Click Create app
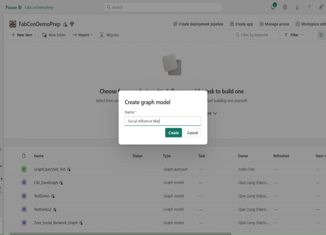 coord(241,24)
